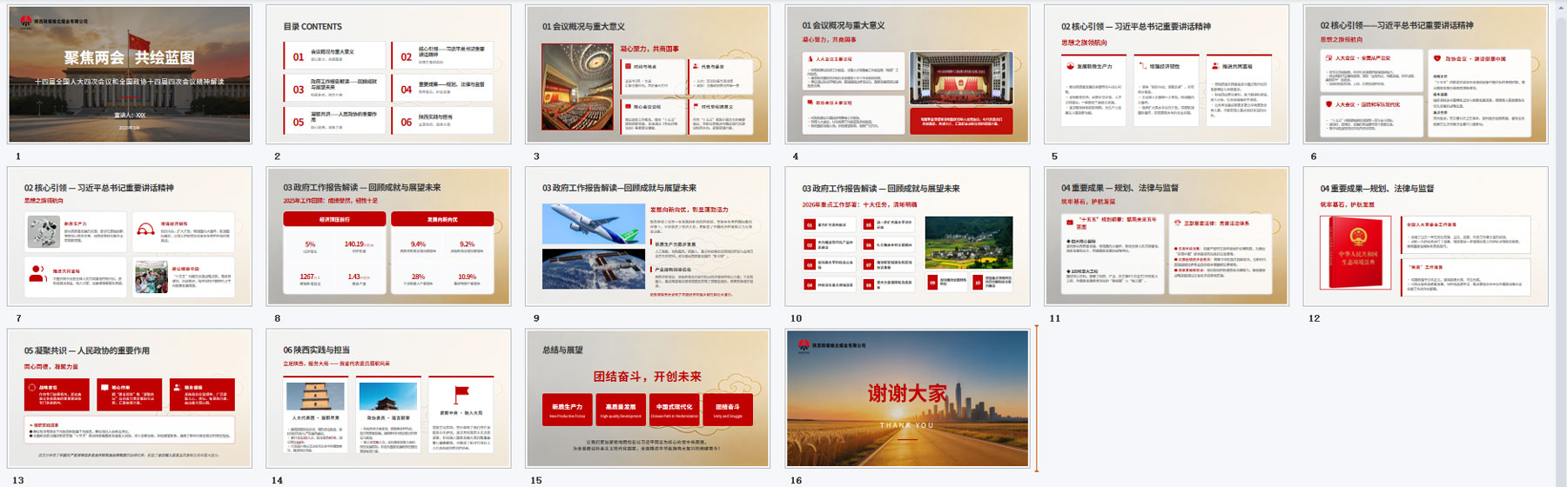Choose slide 11 '04 重要成果' two-column layout
The width and height of the screenshot is (1567, 487).
tap(1167, 237)
